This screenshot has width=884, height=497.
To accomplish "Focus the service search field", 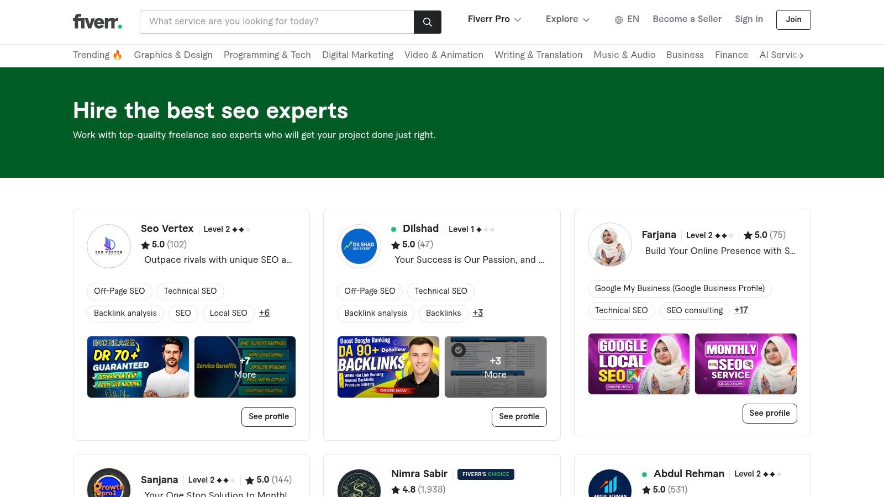I will pos(277,22).
